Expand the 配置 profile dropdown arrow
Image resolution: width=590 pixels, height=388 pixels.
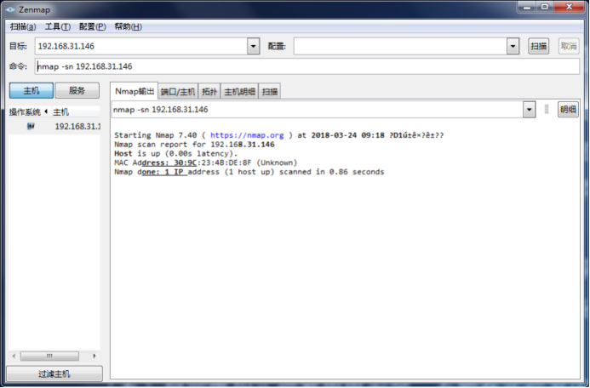pos(513,46)
